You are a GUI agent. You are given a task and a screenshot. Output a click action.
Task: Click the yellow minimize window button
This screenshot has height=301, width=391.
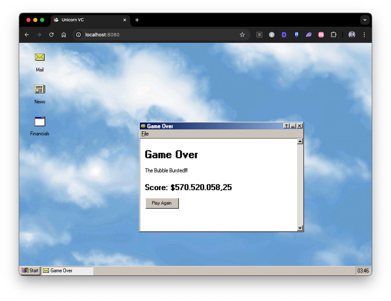[x=35, y=20]
